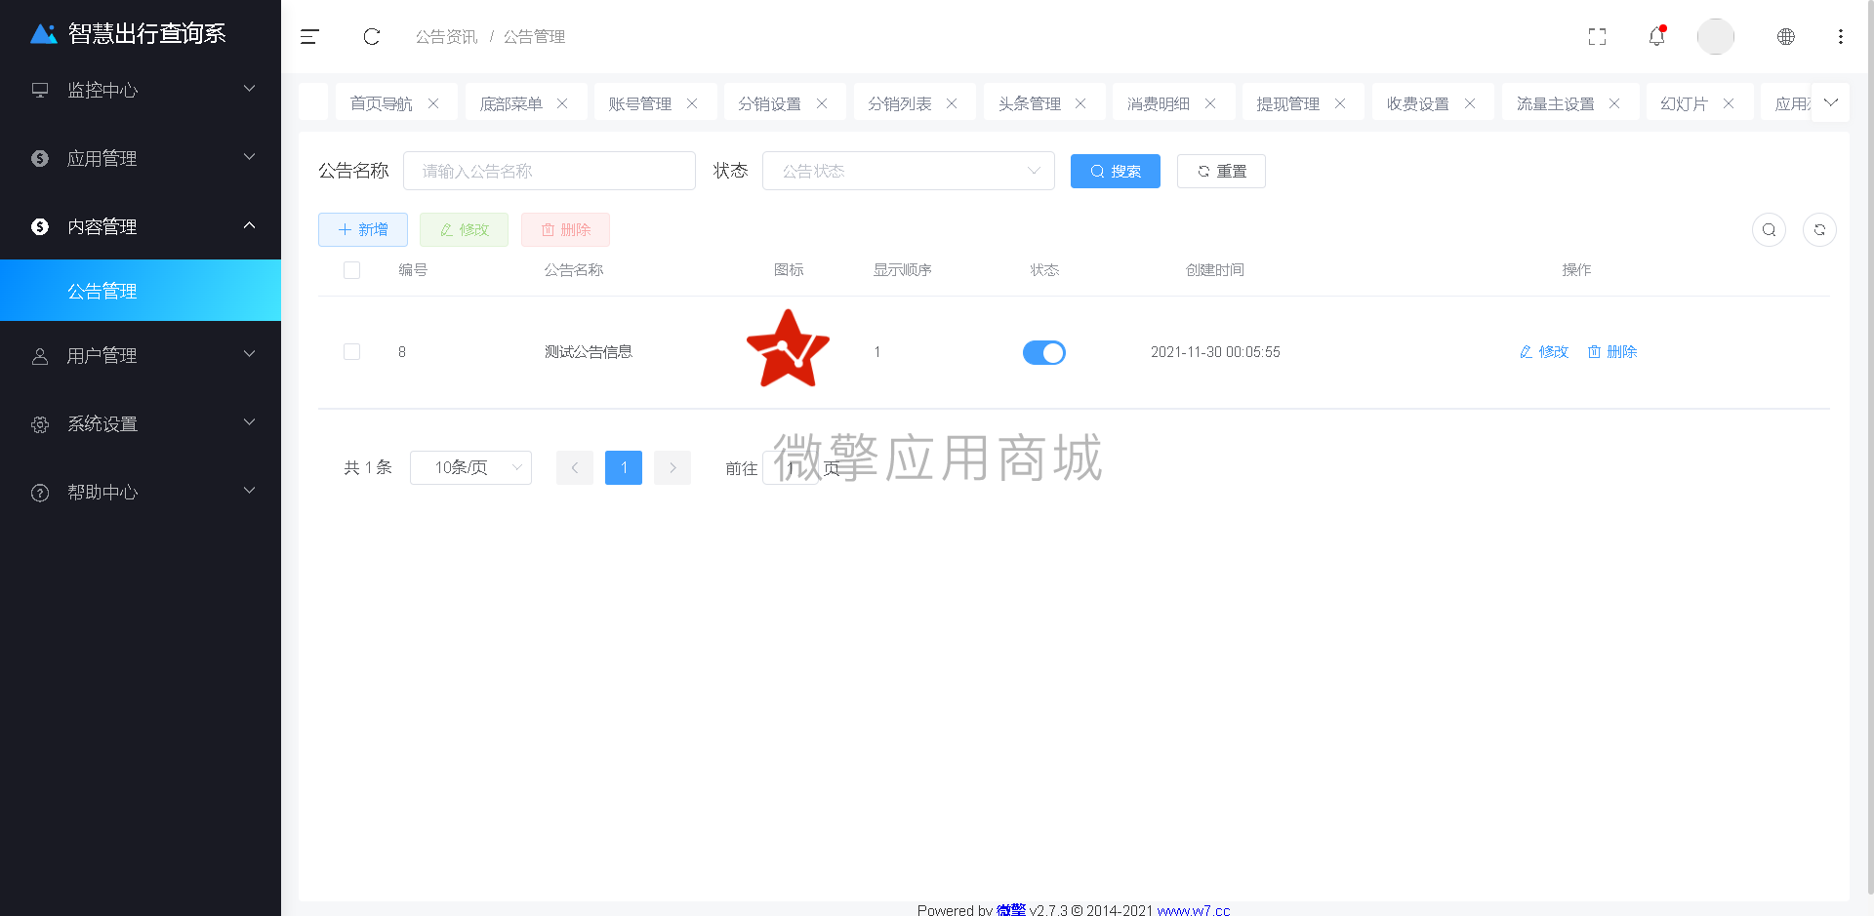Click 修改 link in the table row
The image size is (1874, 916).
1544,352
